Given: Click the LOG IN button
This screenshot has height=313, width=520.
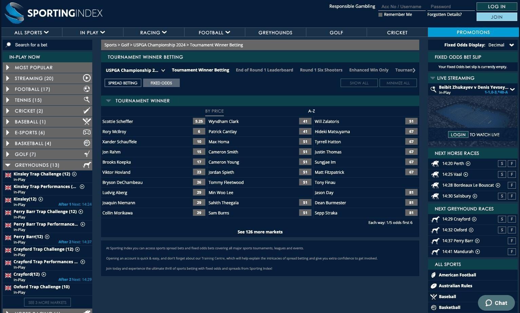Looking at the screenshot, I should tap(497, 6).
